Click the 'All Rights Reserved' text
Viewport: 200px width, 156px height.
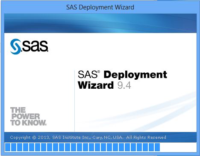click(146, 138)
